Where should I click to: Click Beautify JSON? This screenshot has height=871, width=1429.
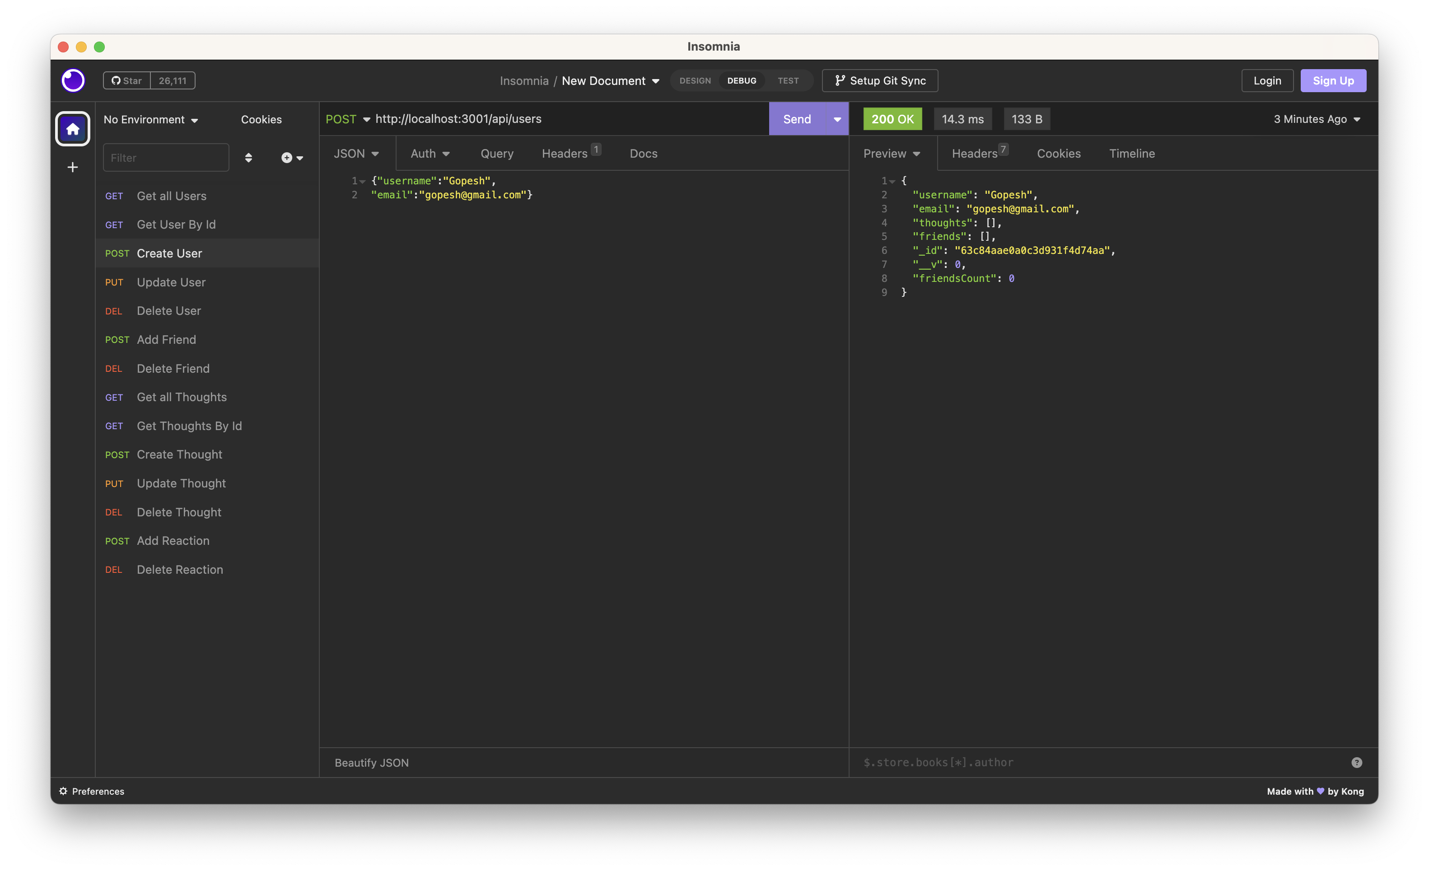point(372,763)
